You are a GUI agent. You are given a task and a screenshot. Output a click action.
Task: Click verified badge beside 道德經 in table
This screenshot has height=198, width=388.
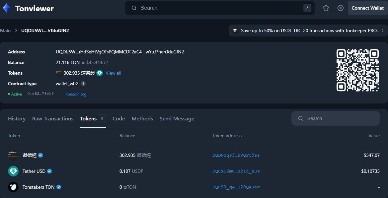point(40,155)
